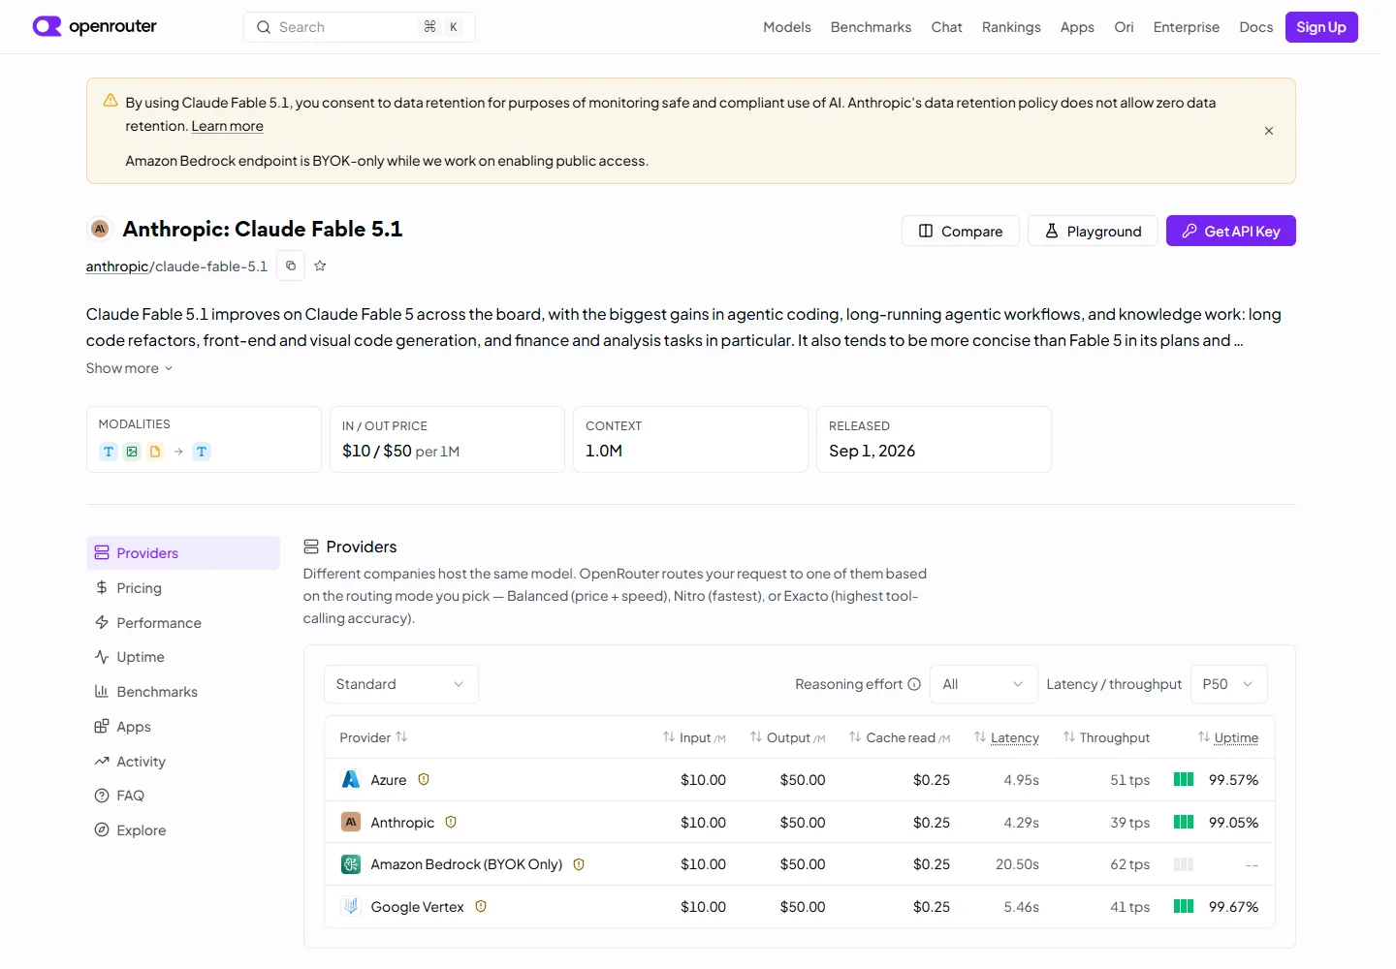Open the P50 latency percentile dropdown

[x=1228, y=684]
